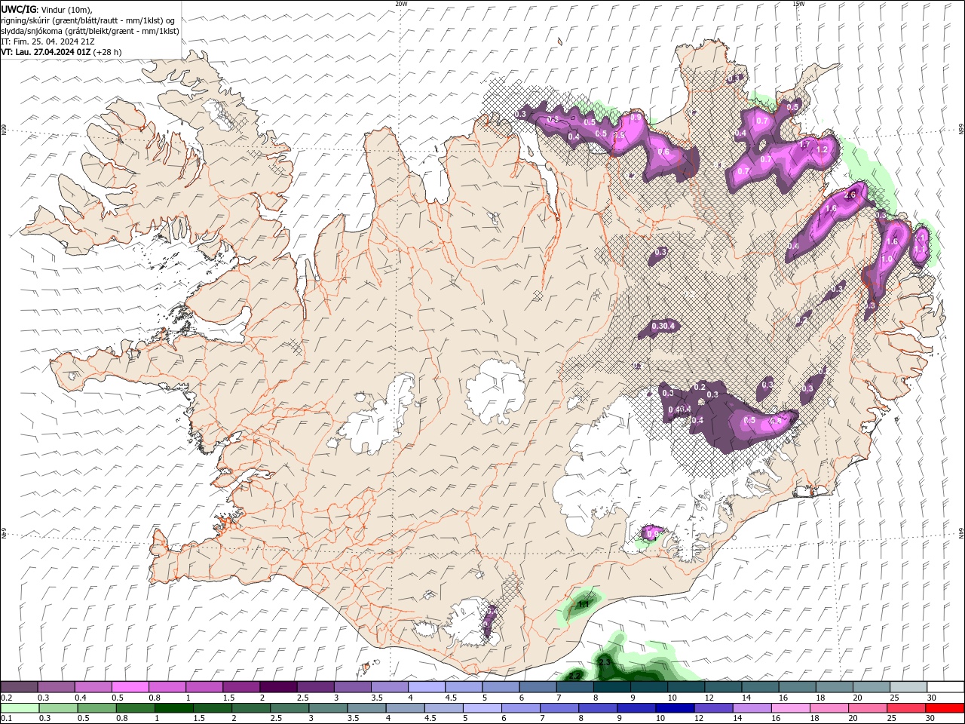965x724 pixels.
Task: Pick the lower legend dark green swatch at 1
Action: (173, 708)
